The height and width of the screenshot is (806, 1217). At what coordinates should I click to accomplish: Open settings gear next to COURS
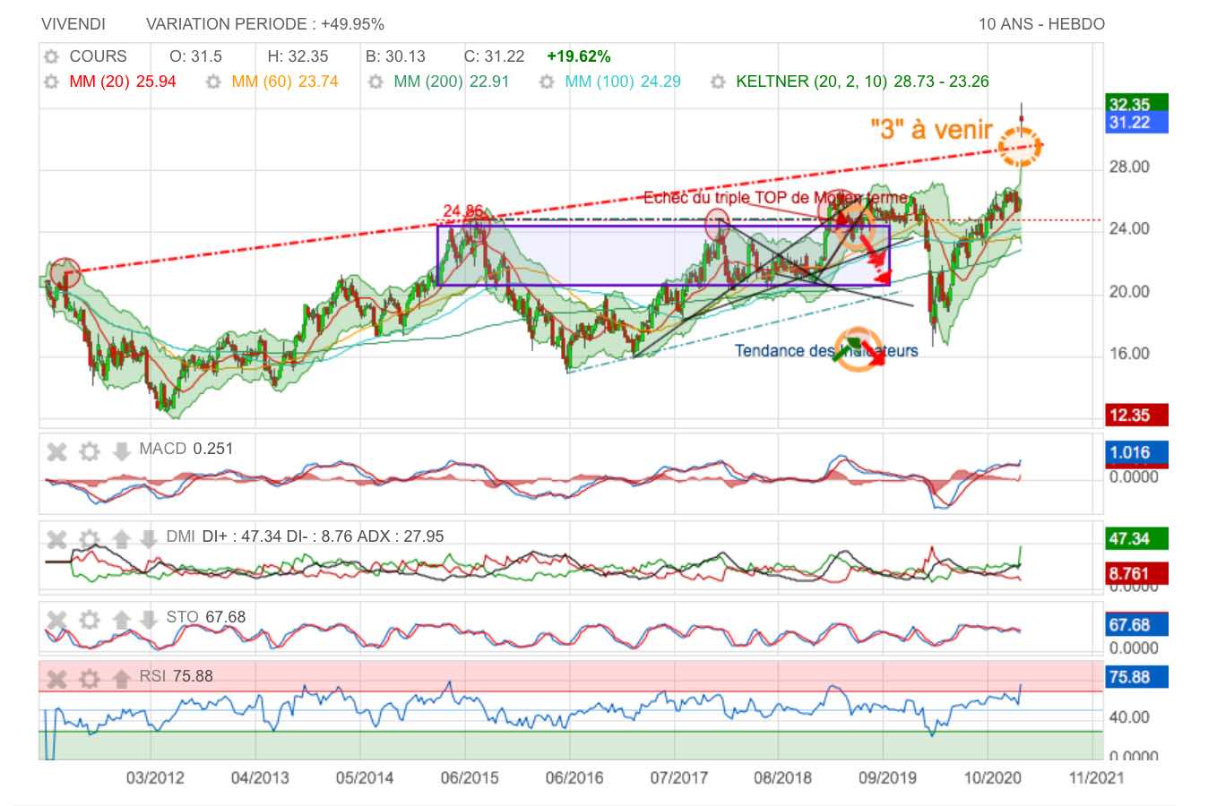tap(52, 56)
